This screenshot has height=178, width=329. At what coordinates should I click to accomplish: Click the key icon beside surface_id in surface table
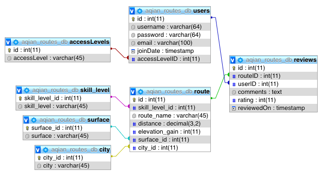tap(27, 128)
